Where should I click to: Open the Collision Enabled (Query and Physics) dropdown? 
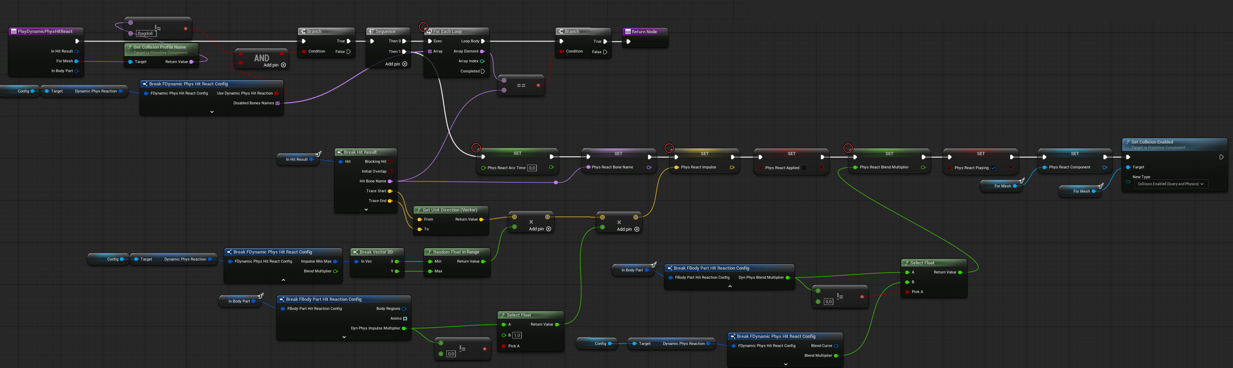1170,184
